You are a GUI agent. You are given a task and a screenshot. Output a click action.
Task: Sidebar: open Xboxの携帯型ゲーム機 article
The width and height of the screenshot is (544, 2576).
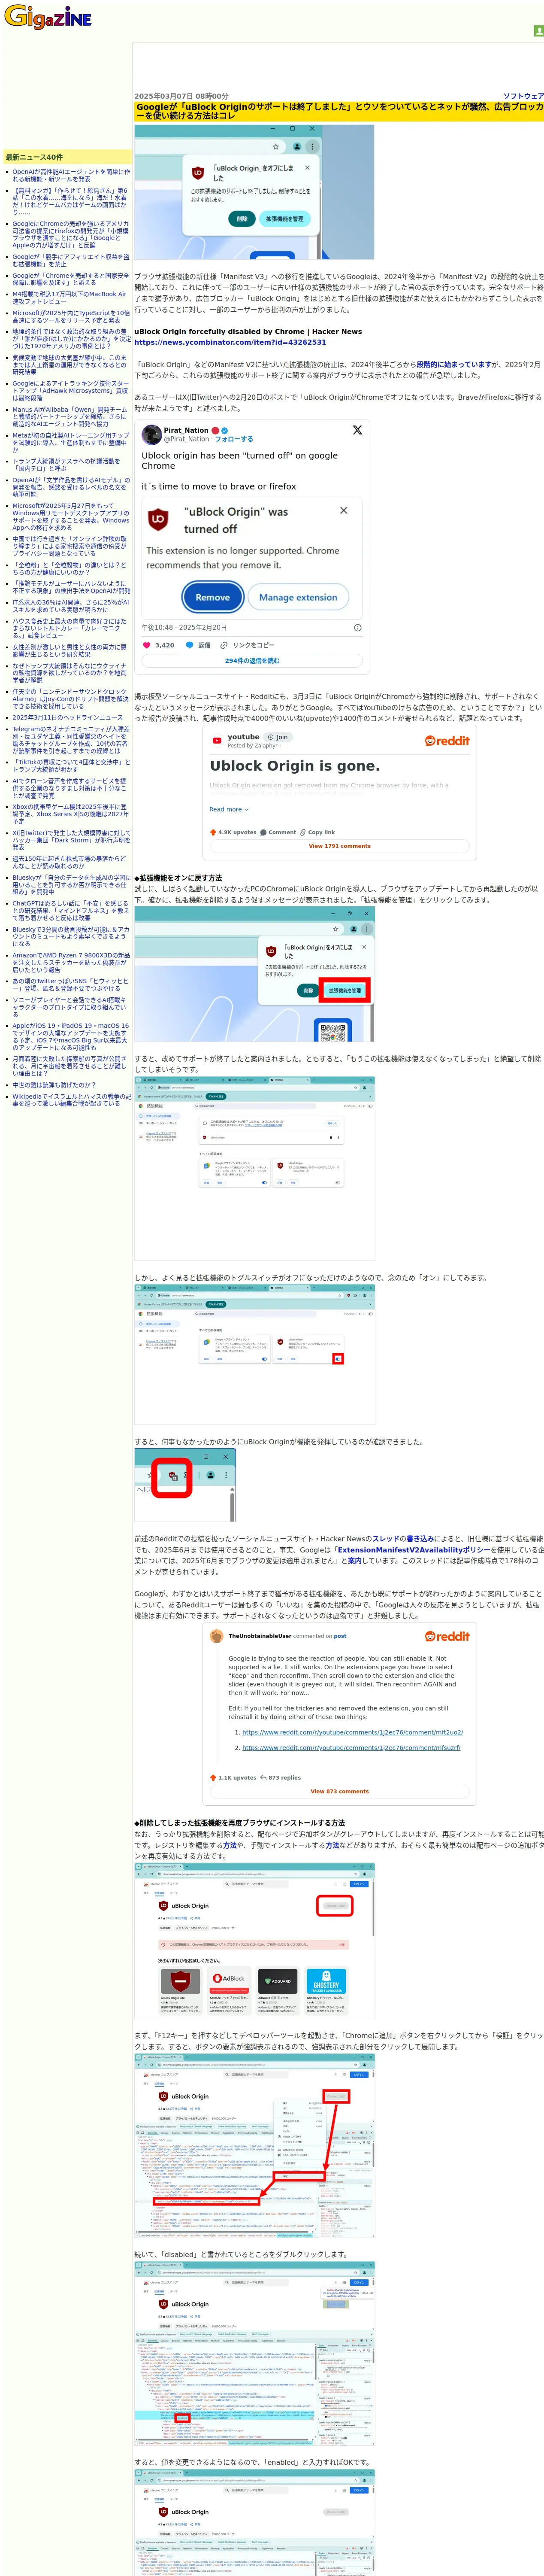(71, 814)
